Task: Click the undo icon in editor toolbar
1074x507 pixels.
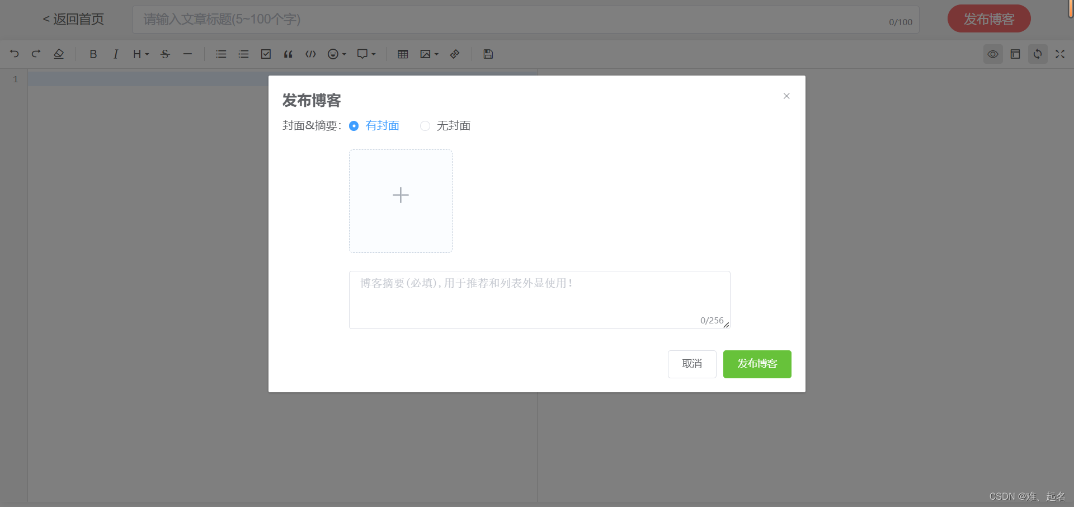Action: tap(15, 54)
